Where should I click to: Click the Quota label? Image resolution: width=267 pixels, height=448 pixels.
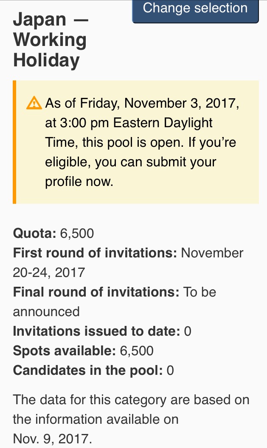(34, 233)
